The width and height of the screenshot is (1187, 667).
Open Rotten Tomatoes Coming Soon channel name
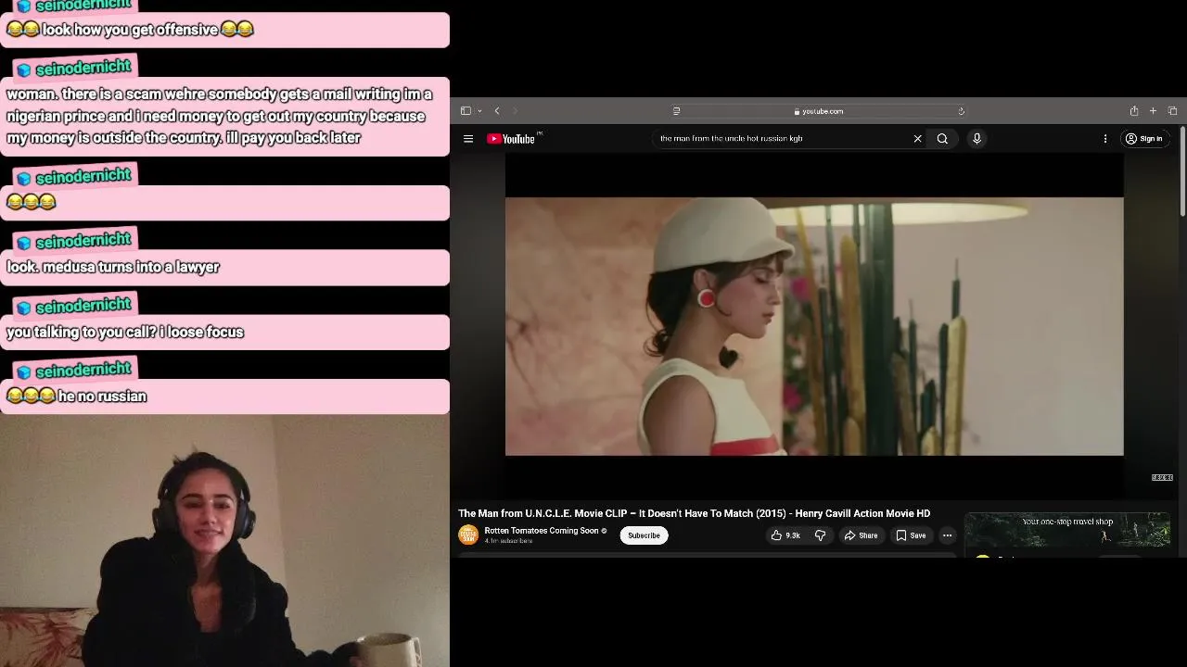pos(541,531)
